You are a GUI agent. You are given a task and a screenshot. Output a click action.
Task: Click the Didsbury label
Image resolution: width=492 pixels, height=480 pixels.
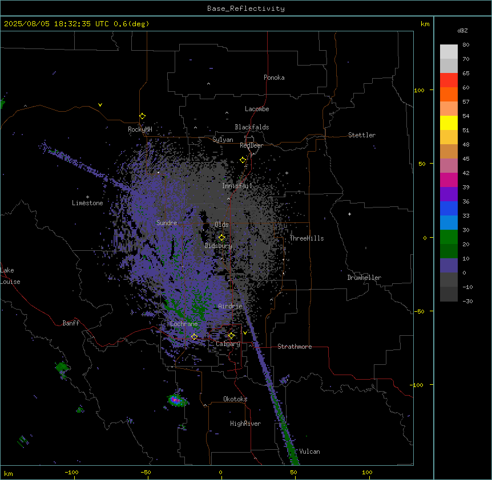[218, 246]
